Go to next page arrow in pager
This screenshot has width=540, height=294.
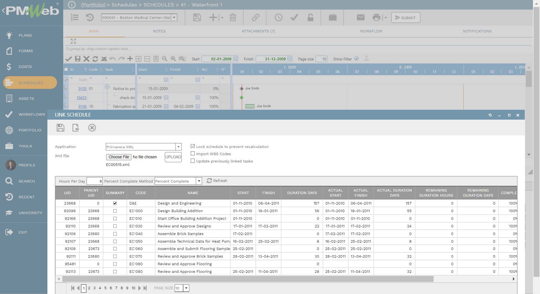tap(139, 288)
